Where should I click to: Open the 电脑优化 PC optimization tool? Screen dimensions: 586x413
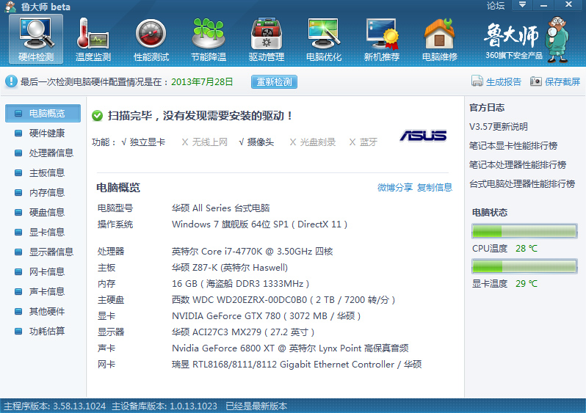tap(324, 39)
